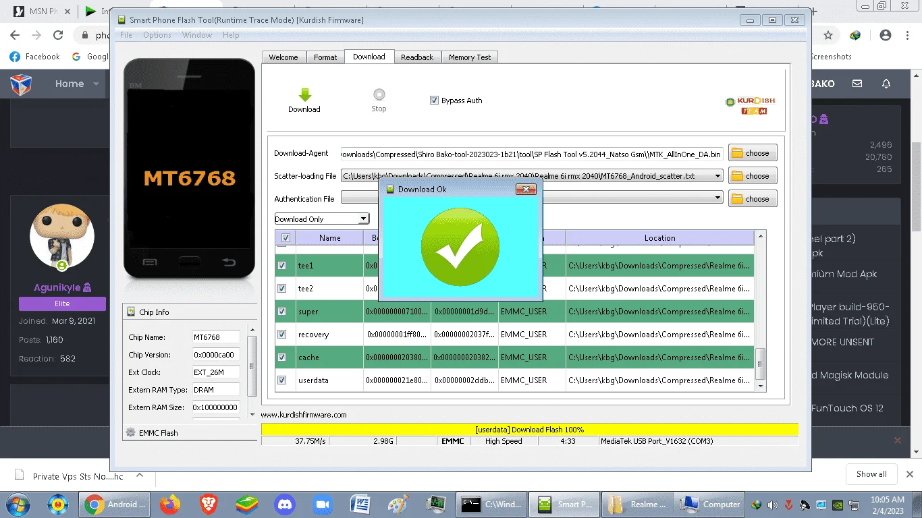This screenshot has width=922, height=518.
Task: Open the Options menu
Action: 157,35
